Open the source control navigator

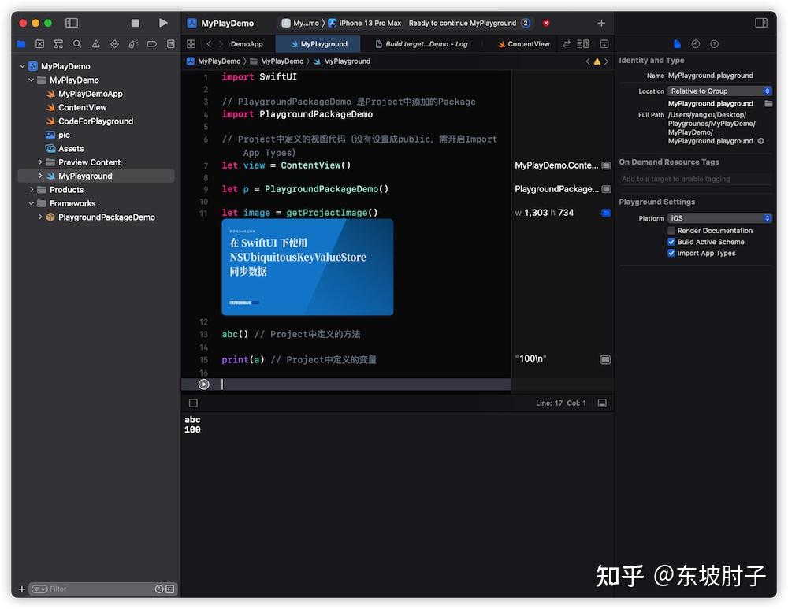(x=39, y=44)
